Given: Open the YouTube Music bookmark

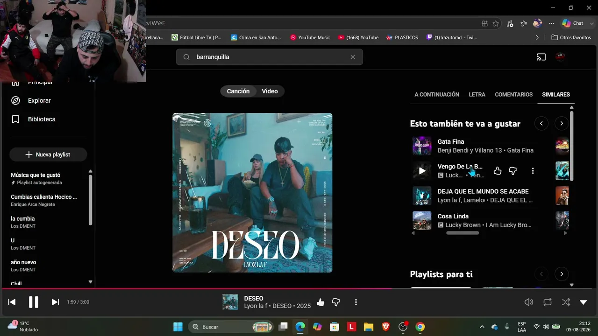Looking at the screenshot, I should (x=310, y=37).
